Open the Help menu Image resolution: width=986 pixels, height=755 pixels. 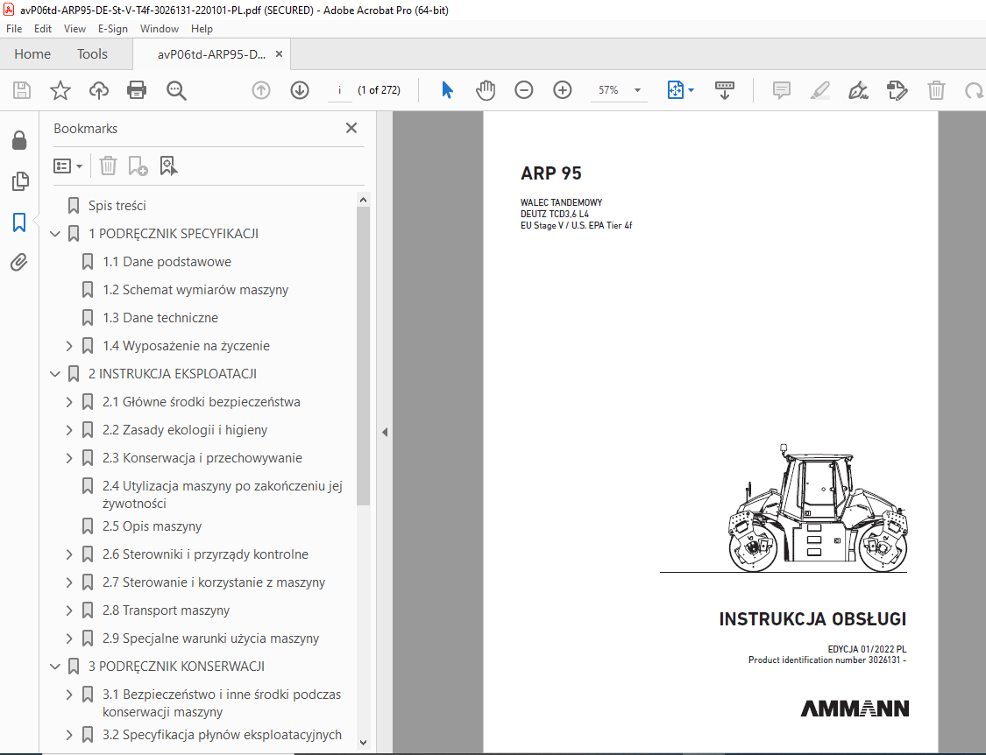point(202,29)
